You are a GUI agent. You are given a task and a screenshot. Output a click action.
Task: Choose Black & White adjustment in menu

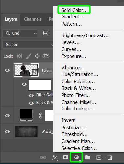pyautogui.click(x=79, y=88)
